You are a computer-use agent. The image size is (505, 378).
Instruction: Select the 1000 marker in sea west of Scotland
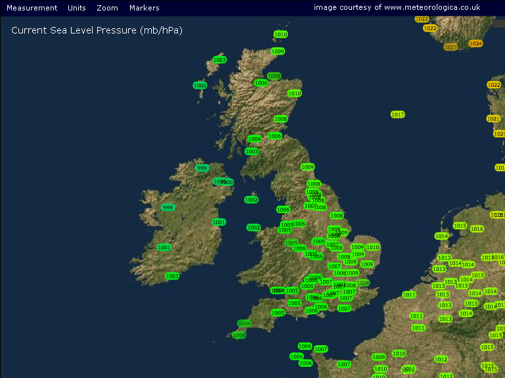(x=200, y=85)
